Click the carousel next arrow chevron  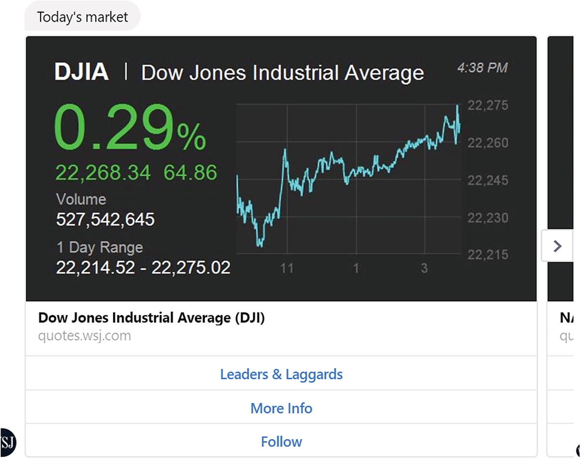click(557, 246)
